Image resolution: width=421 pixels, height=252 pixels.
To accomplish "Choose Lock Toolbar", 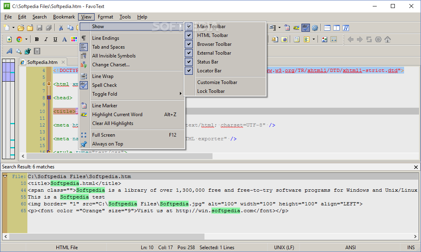I will coord(211,91).
